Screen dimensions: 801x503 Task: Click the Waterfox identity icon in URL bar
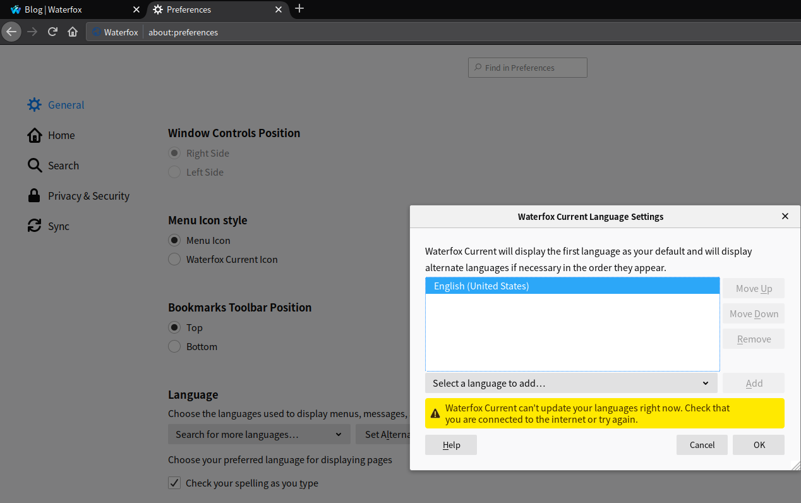pyautogui.click(x=96, y=32)
